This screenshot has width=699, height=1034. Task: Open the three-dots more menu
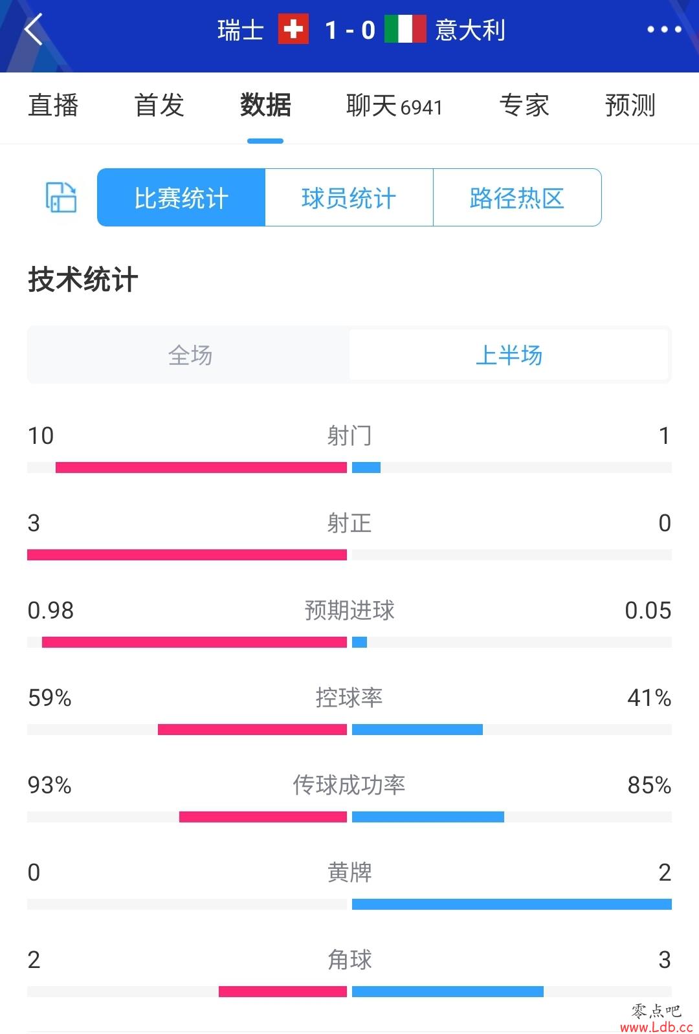tap(665, 30)
